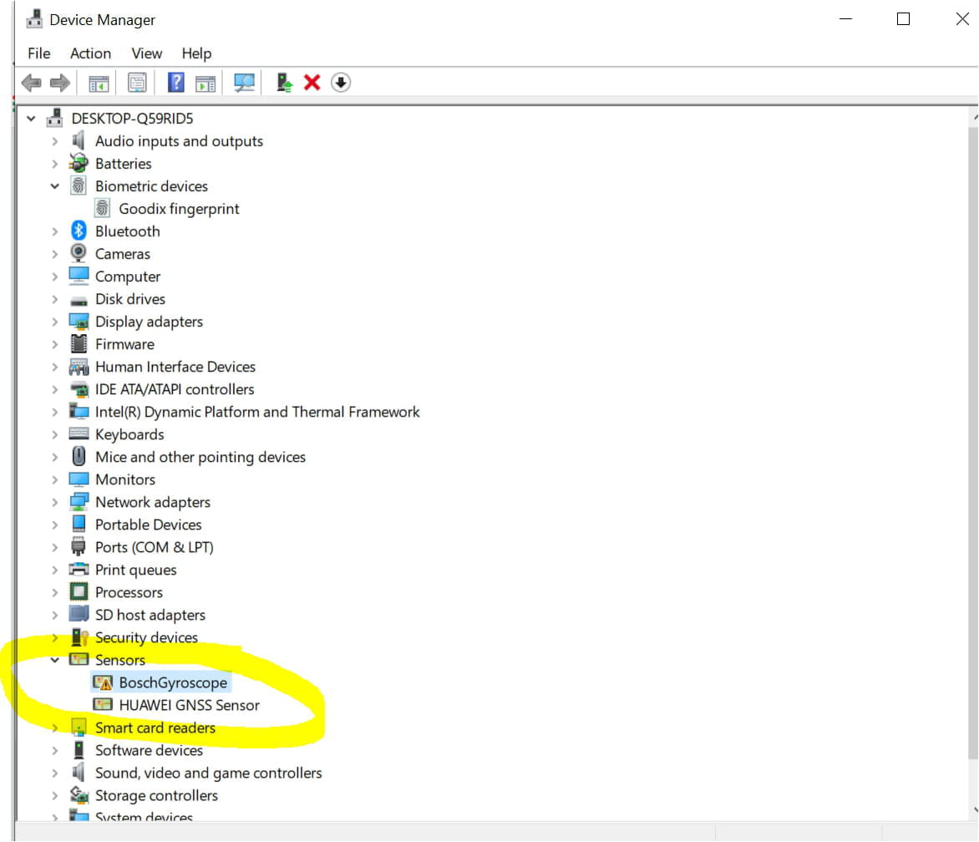The image size is (979, 842).
Task: Click the Forward arrow toolbar icon
Action: point(60,83)
